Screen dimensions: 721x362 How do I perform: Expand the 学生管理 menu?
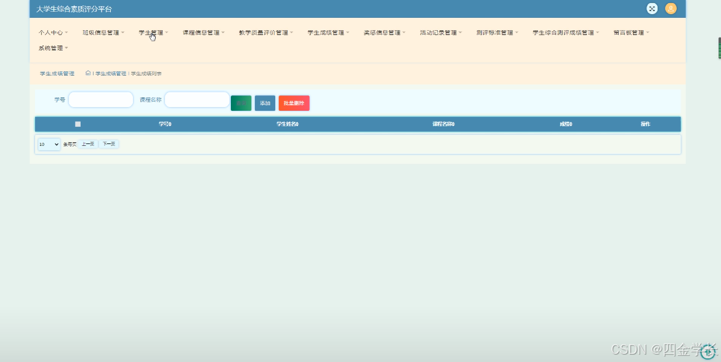[153, 33]
